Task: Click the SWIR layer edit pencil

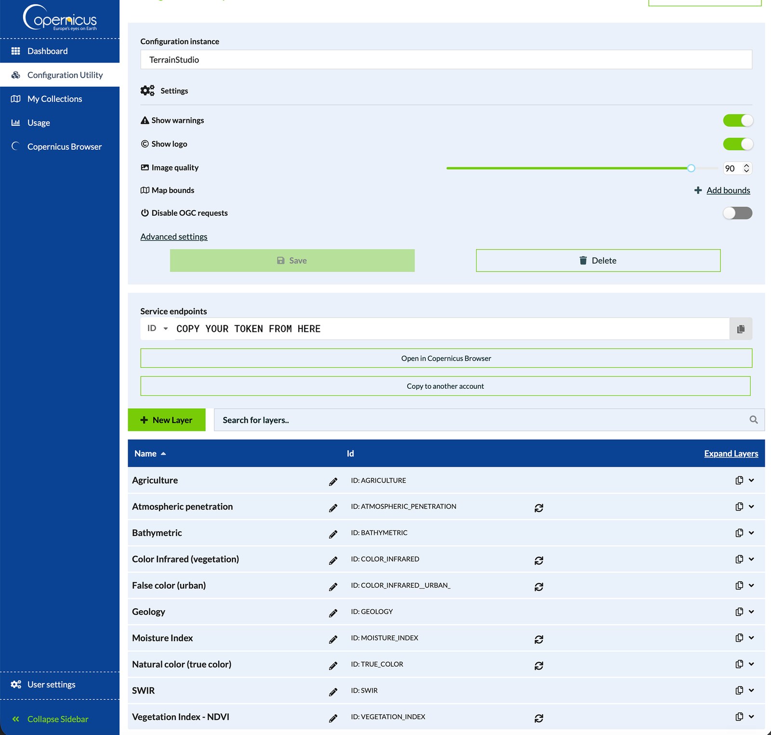Action: click(333, 692)
